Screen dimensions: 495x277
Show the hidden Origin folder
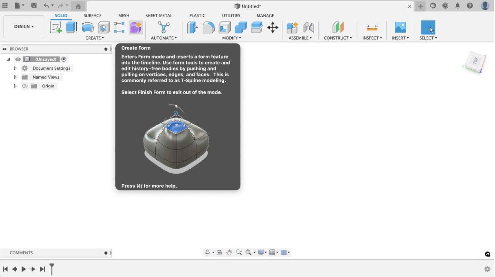point(24,86)
